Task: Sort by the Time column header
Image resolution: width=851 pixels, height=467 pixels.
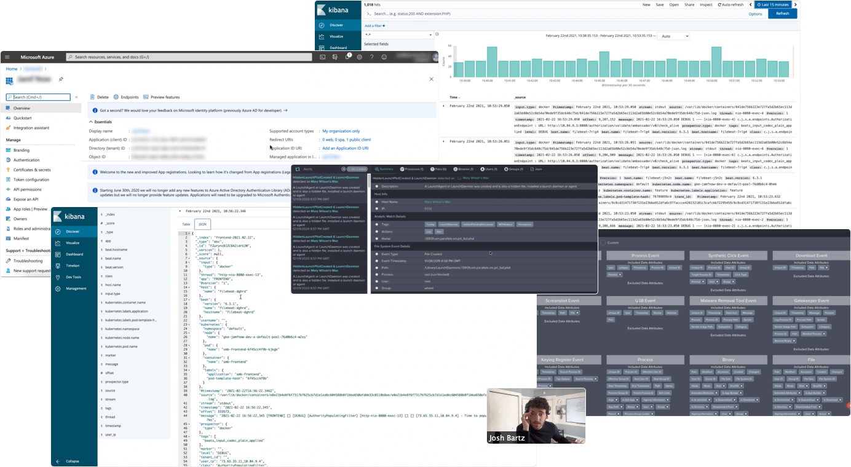Action: click(x=454, y=97)
